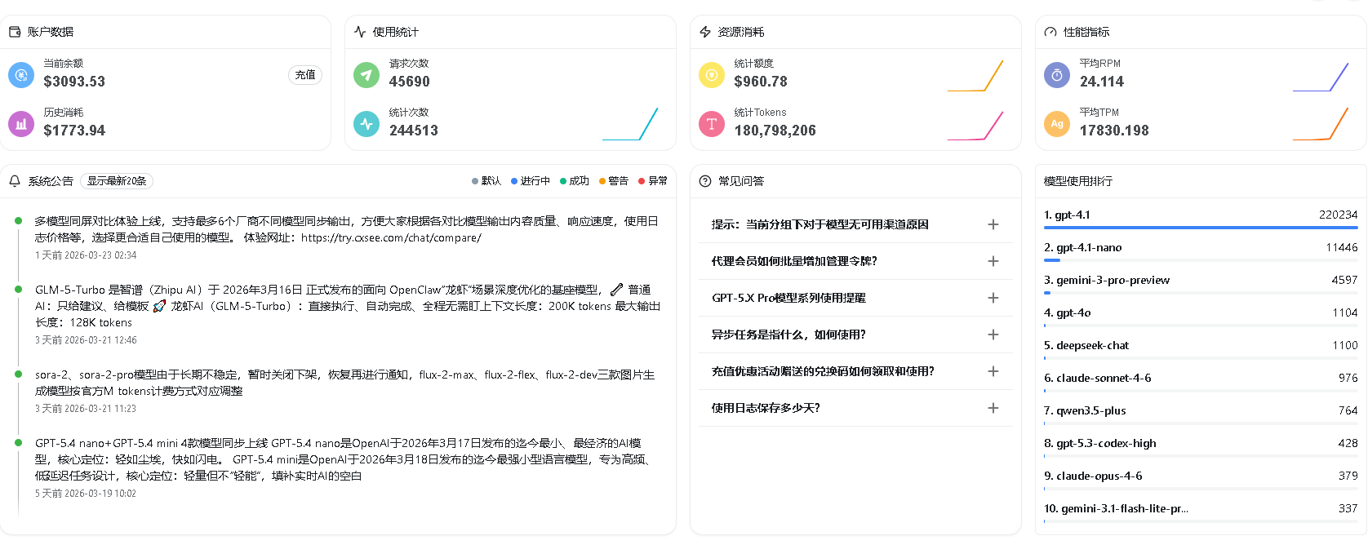Click the purple historical consumption chart icon
The height and width of the screenshot is (545, 1368).
click(21, 124)
